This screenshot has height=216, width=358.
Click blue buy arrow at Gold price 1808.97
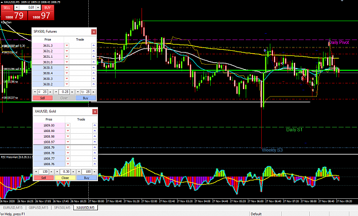coord(95,142)
